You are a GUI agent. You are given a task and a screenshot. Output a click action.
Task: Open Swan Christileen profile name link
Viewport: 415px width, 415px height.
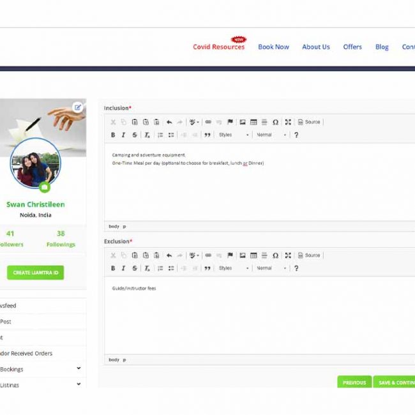[x=36, y=204]
